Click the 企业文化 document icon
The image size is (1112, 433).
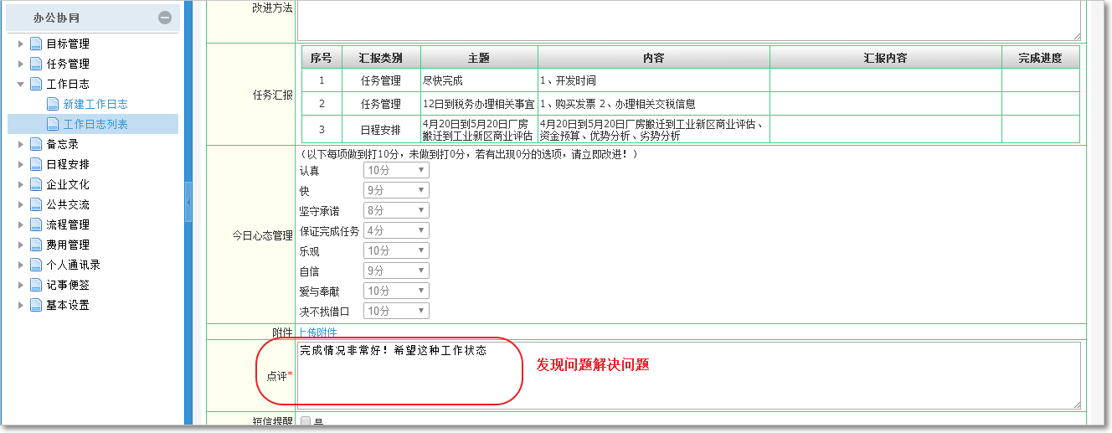pyautogui.click(x=36, y=184)
